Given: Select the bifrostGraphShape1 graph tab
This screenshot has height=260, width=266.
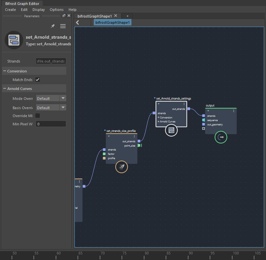Looking at the screenshot, I should (94, 16).
